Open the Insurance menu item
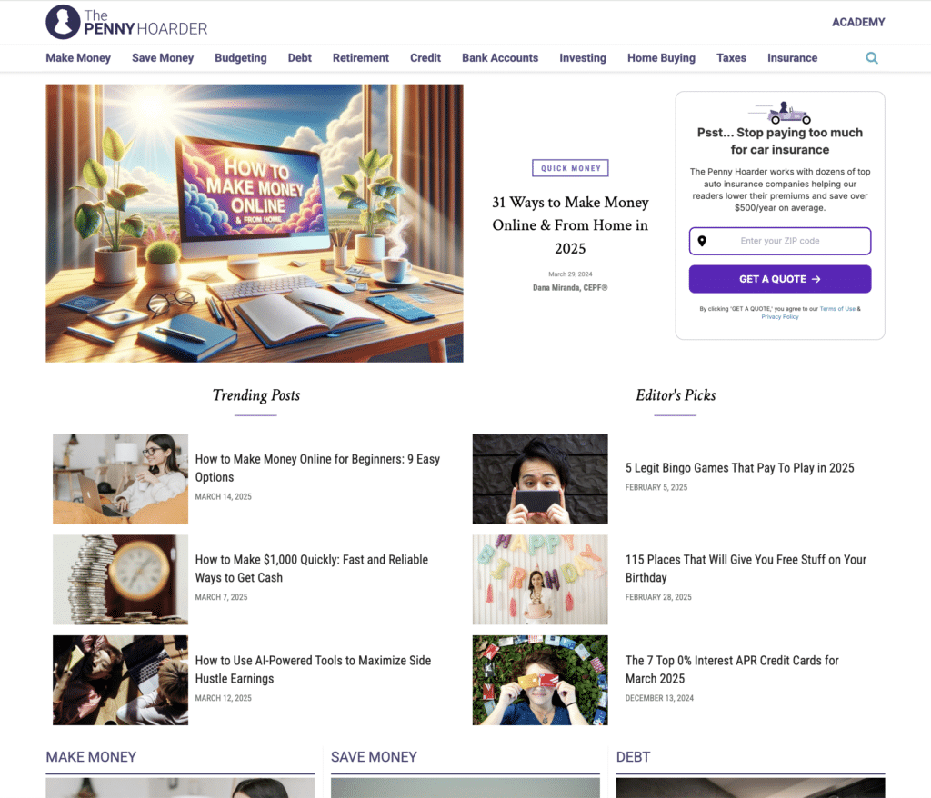 (792, 57)
